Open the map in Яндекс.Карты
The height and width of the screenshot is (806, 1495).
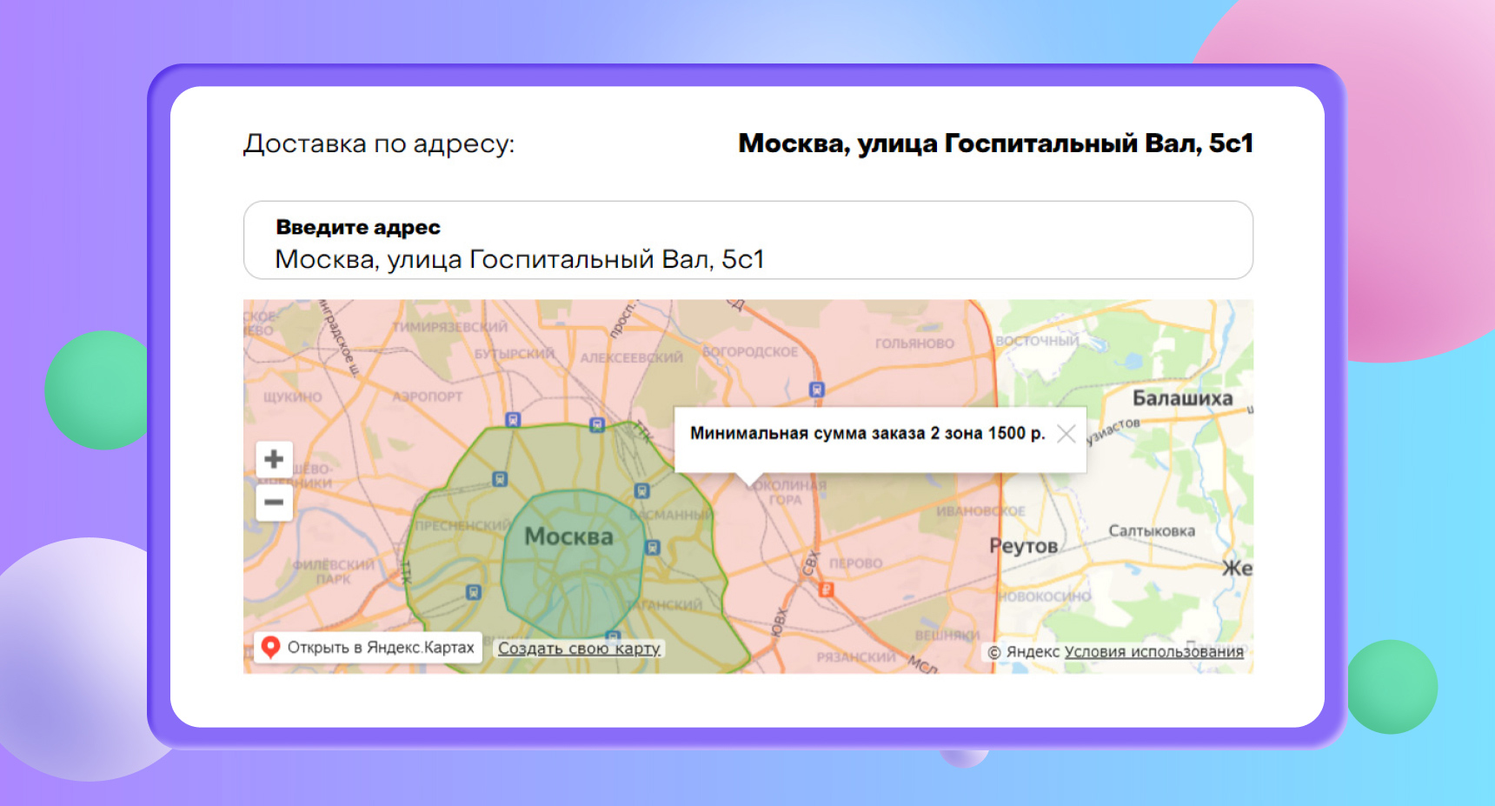point(369,648)
